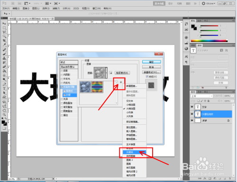Enable the 描边 stroke checkbox
This screenshot has height=182, width=237.
[62, 115]
